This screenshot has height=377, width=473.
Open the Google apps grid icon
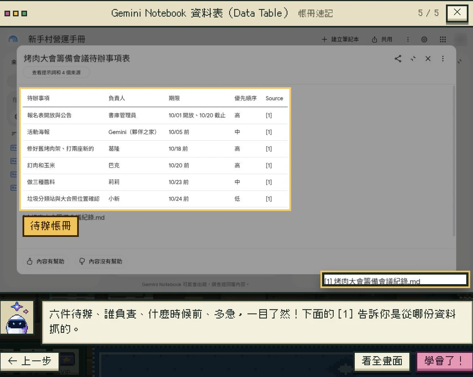pos(443,40)
